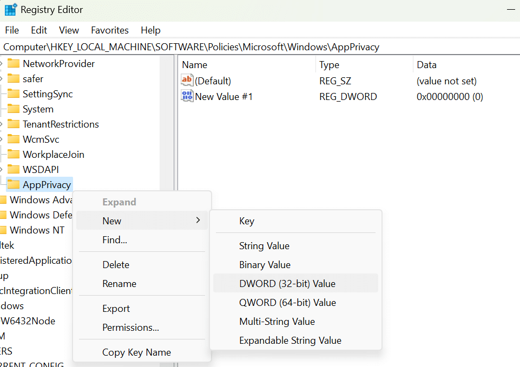The width and height of the screenshot is (520, 367).
Task: Select QWORD (64-bit) Value
Action: 296,302
